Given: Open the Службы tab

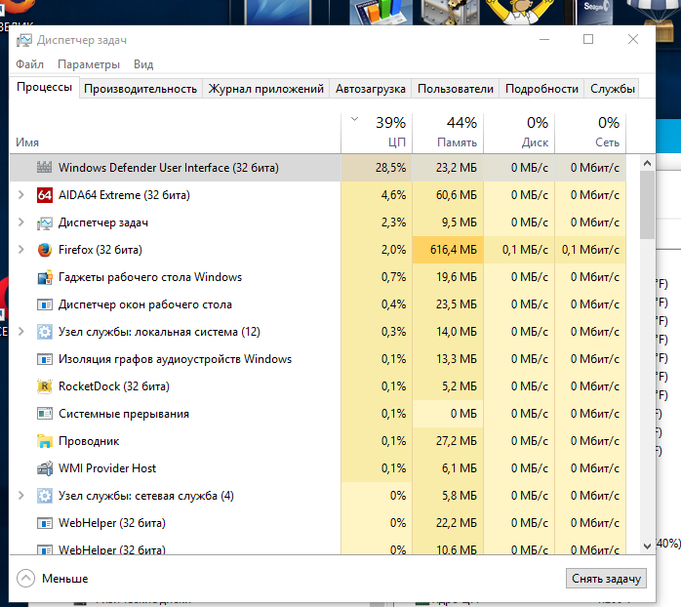Looking at the screenshot, I should coord(613,89).
